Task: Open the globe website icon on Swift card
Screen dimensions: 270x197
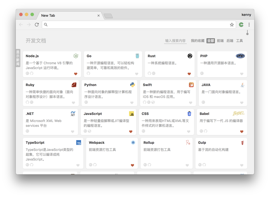Action: click(x=153, y=102)
